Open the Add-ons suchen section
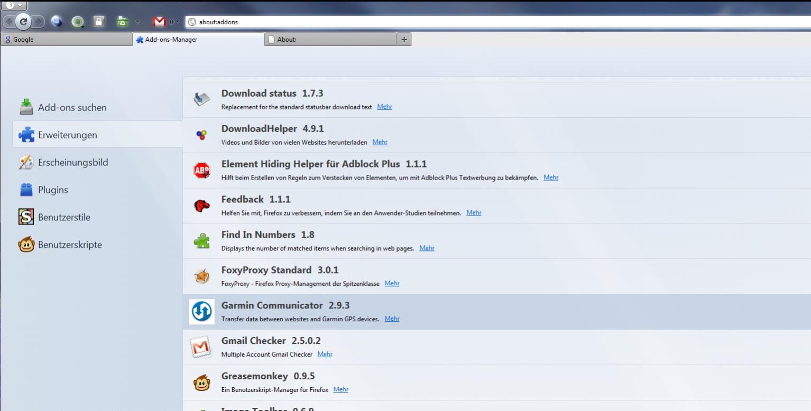This screenshot has width=811, height=411. [97, 107]
